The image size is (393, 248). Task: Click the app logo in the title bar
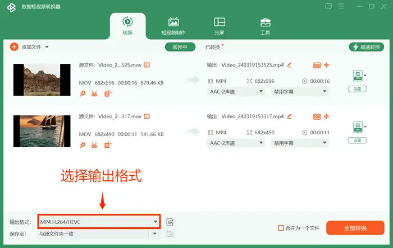pos(11,7)
